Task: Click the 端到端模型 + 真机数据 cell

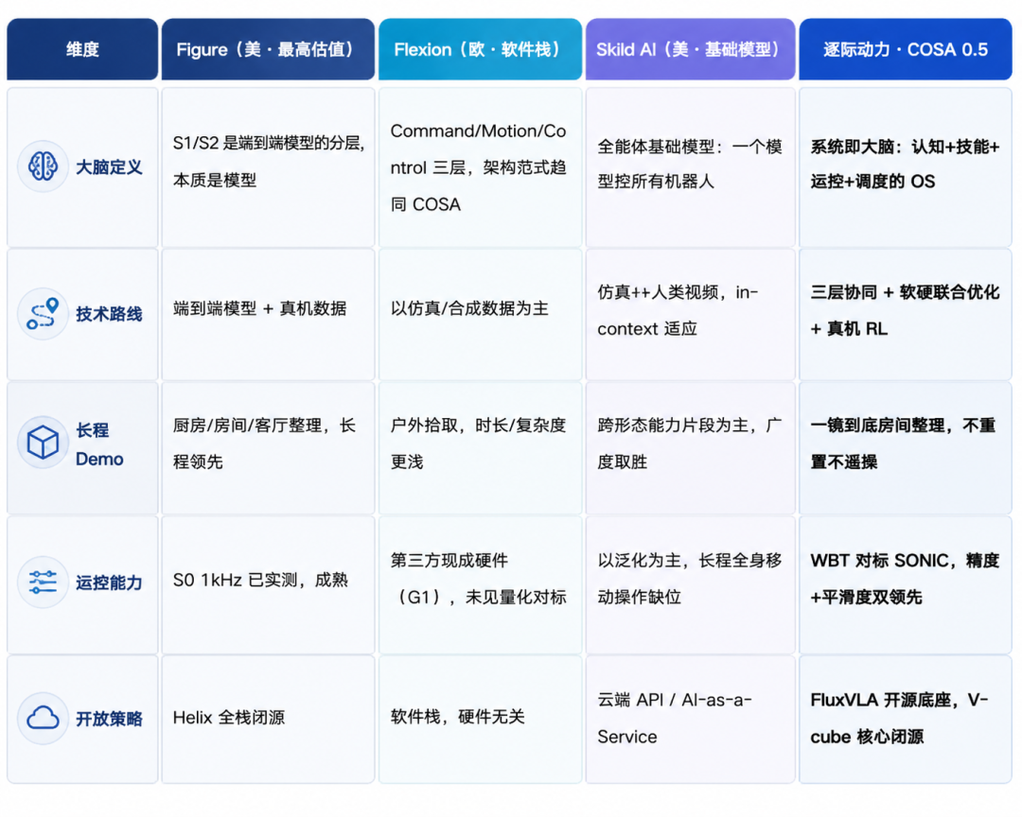Action: [268, 314]
